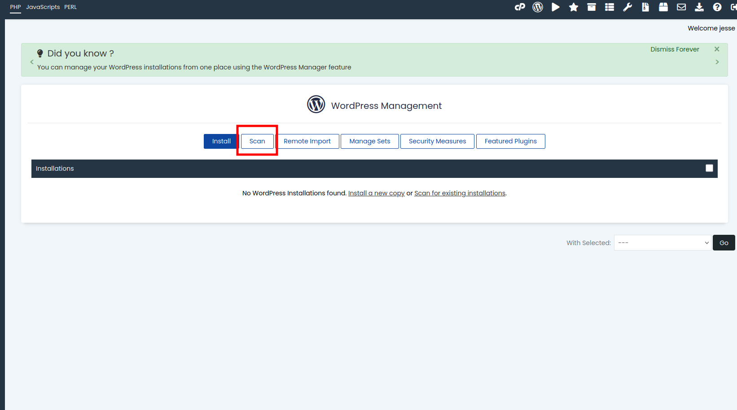Screen dimensions: 737x410
Task: Follow the Install a new copy link
Action: (377, 193)
